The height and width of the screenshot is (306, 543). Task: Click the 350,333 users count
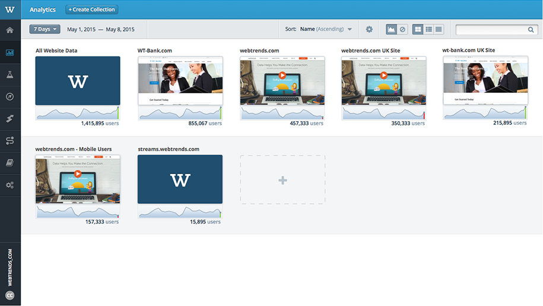408,124
